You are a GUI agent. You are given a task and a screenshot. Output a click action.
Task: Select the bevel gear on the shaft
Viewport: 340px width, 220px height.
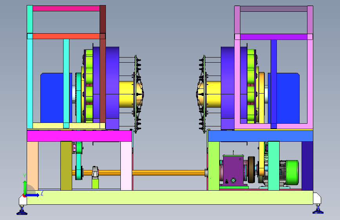pyautogui.click(x=95, y=172)
